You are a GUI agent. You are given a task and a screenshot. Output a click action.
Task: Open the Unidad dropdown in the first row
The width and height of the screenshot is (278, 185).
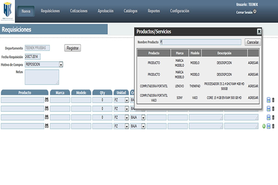click(x=126, y=100)
